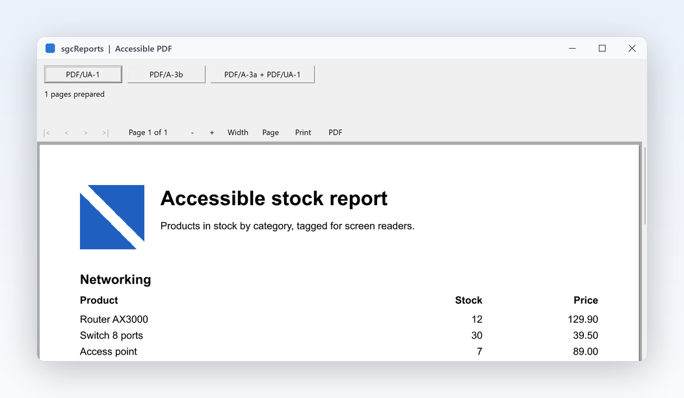Fit preview to Width
Viewport: 684px width, 398px height.
(238, 132)
